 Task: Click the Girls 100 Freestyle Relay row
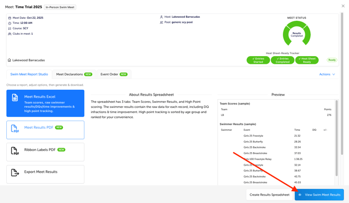click(x=277, y=159)
